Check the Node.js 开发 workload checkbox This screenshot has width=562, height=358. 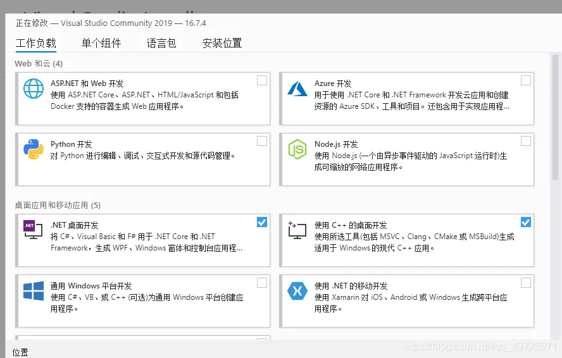(526, 141)
